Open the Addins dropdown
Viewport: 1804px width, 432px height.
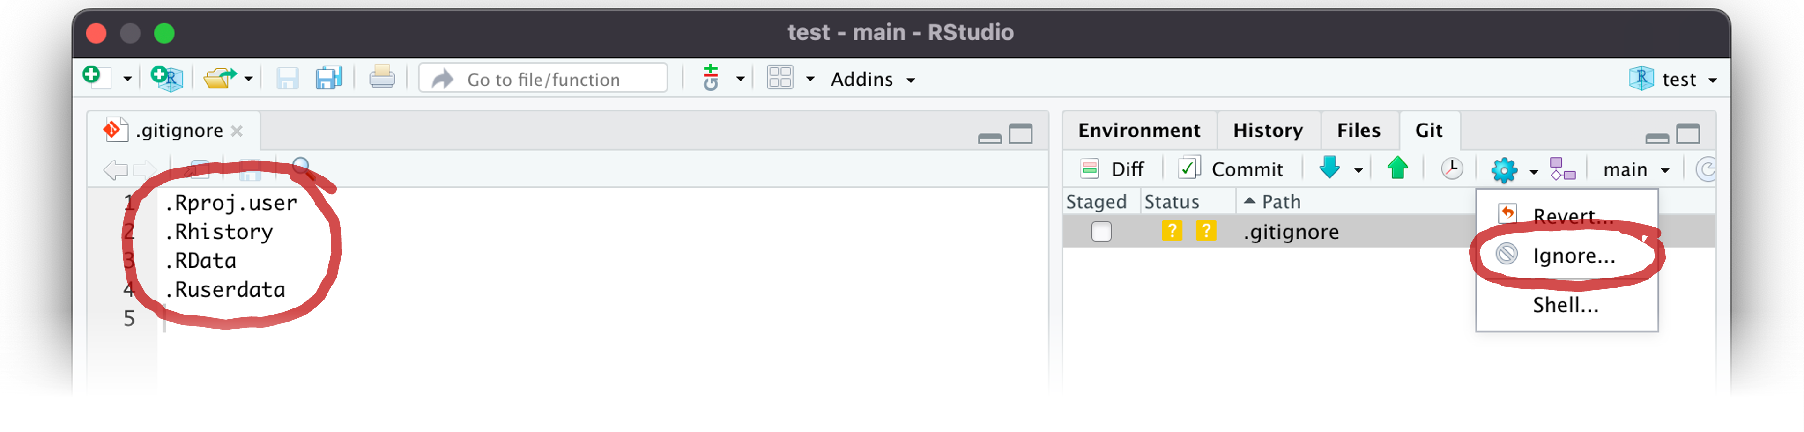[x=872, y=80]
